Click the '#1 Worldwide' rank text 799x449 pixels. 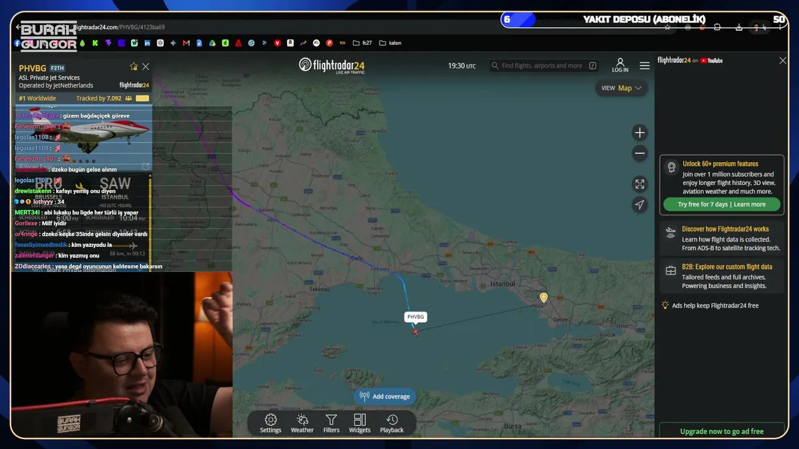coord(37,99)
